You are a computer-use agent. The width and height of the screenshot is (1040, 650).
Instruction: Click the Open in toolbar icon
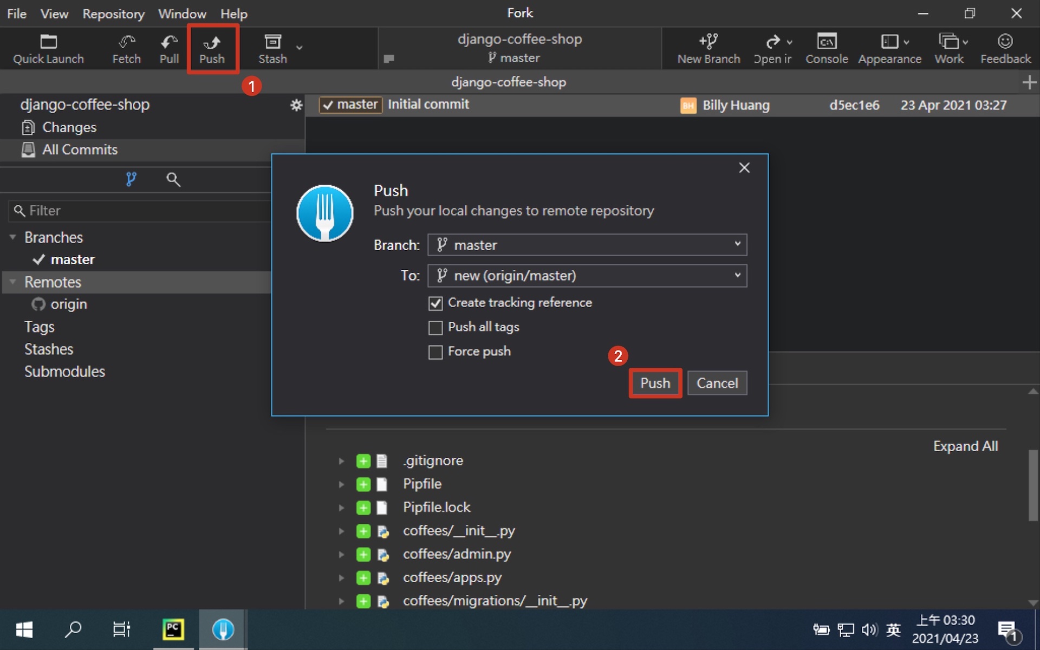(x=772, y=49)
